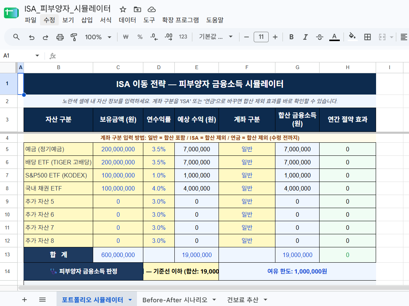Open the 수정 menu

(49, 20)
